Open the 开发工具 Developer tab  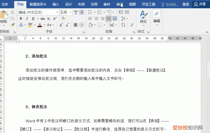[148, 4]
